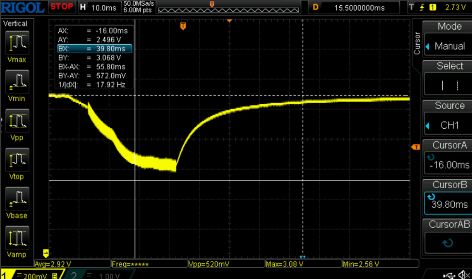Click the speaker sound icon

(464, 275)
